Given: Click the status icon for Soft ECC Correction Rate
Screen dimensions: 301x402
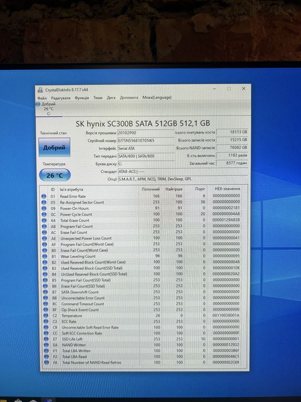Looking at the screenshot, I should (46, 333).
